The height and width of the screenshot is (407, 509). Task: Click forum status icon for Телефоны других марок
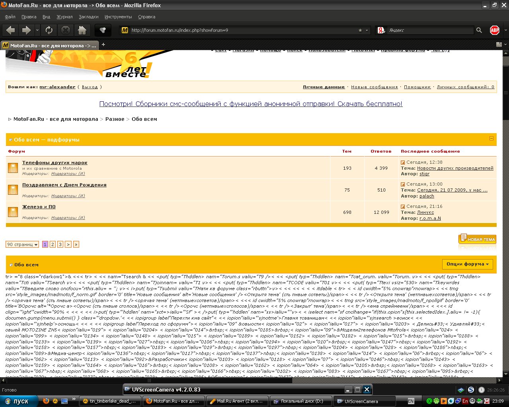[x=13, y=168]
